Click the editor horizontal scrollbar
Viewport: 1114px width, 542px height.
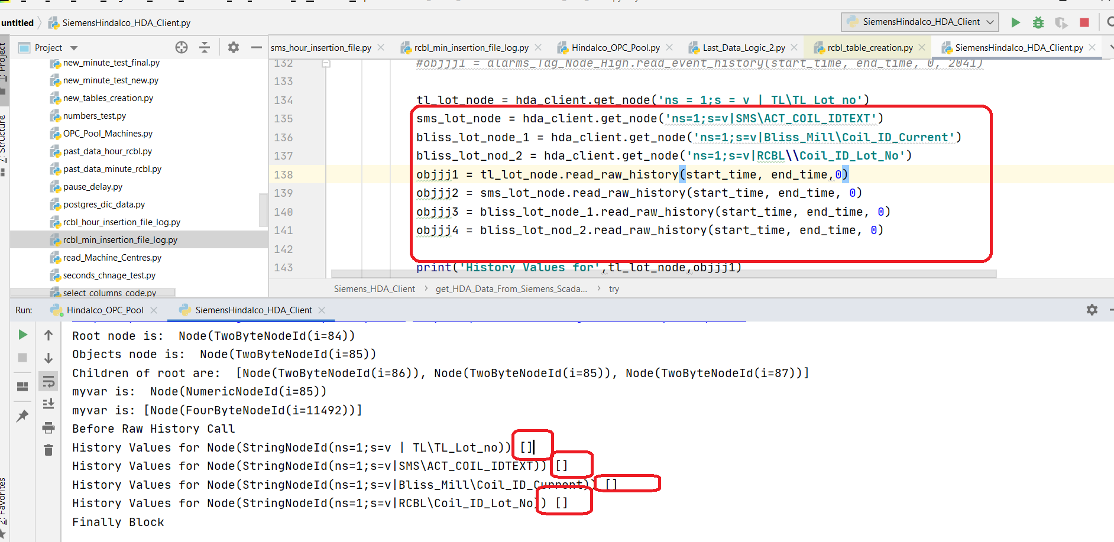663,274
